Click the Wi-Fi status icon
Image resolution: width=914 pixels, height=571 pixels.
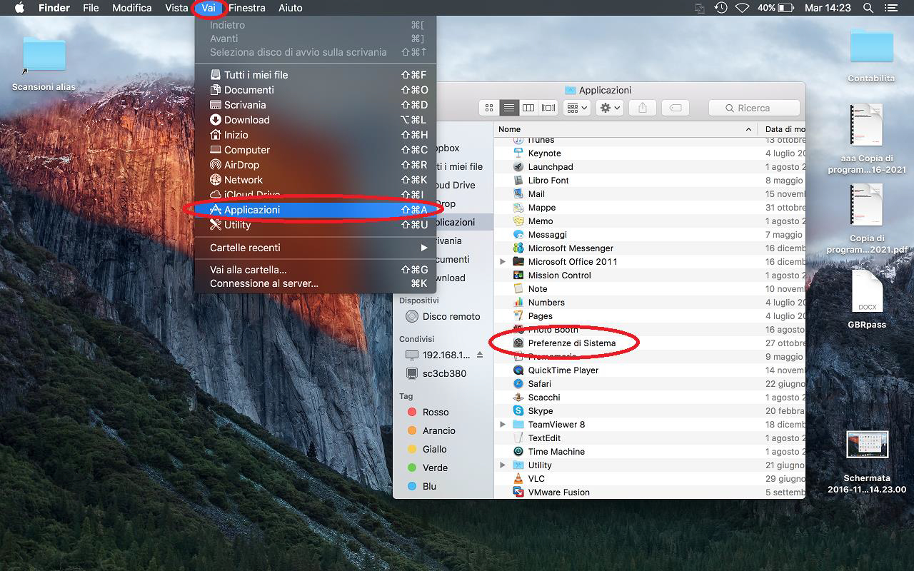tap(743, 8)
